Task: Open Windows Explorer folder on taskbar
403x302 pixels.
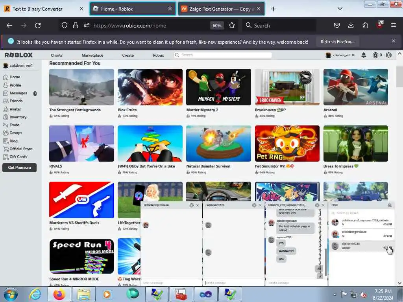Action: (x=84, y=294)
